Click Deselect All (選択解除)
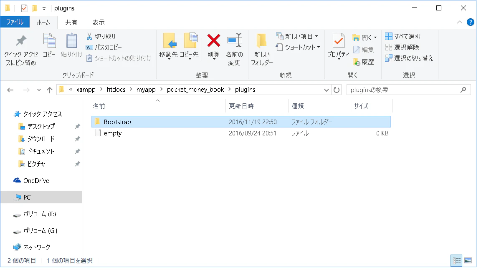This screenshot has width=481, height=270. [x=402, y=47]
